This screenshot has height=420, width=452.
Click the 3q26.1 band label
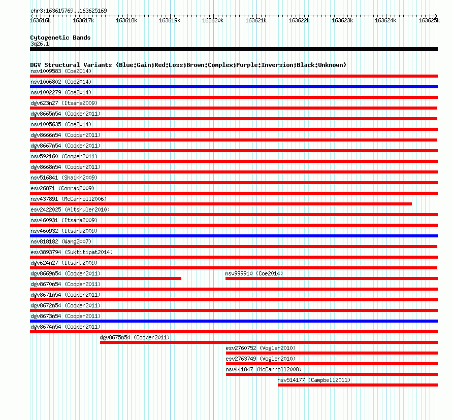(40, 44)
